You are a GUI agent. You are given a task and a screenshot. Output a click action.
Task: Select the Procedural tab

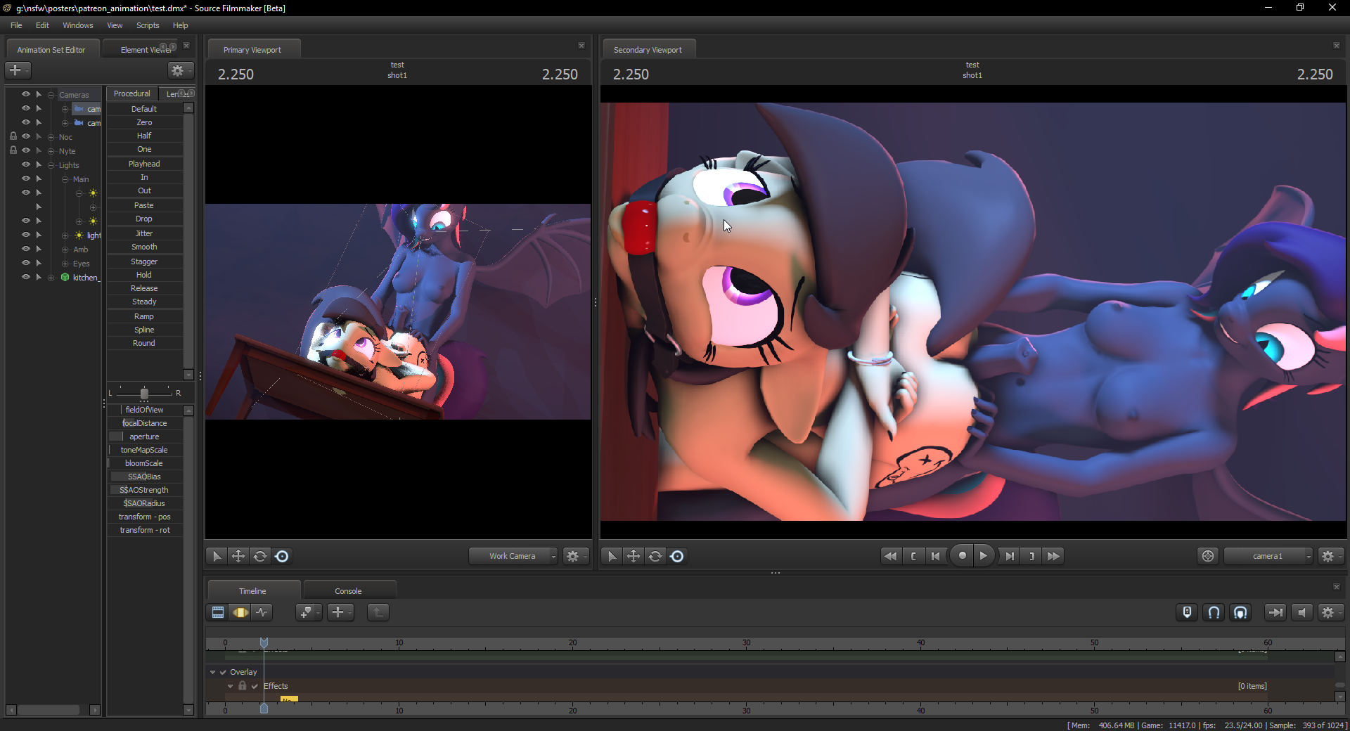[132, 93]
